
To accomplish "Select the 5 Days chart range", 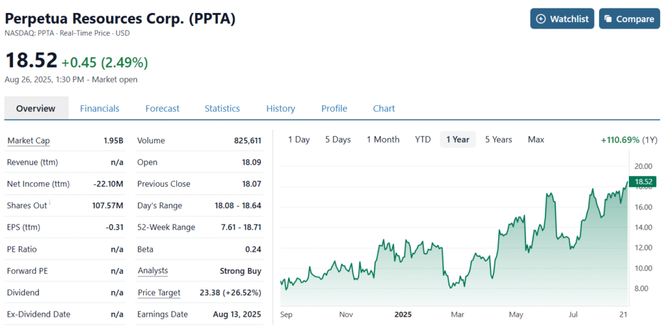I will tap(338, 140).
